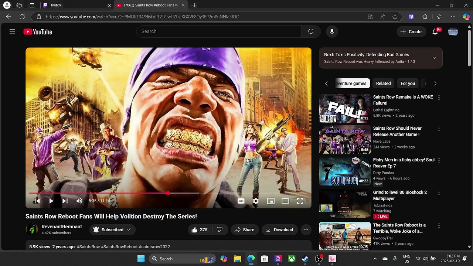Focus the YouTube search field
The width and height of the screenshot is (473, 266).
pos(219,31)
